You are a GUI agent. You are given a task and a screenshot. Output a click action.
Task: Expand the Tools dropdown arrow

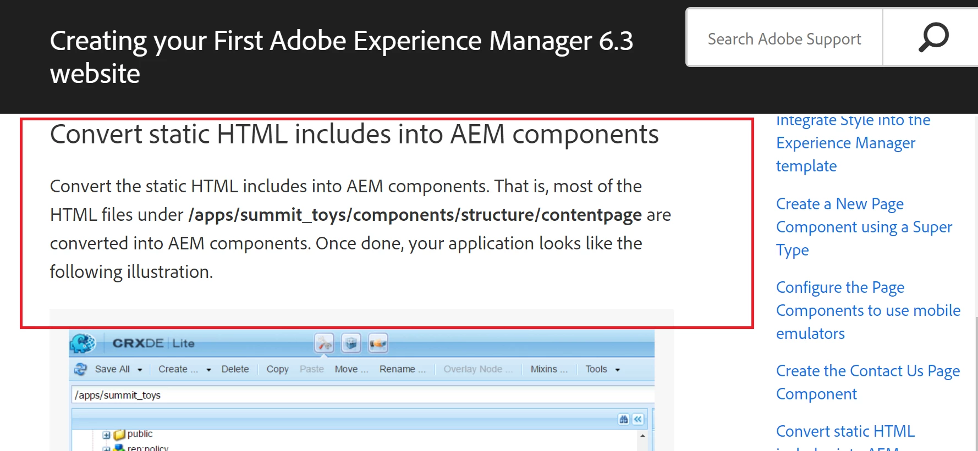click(617, 370)
